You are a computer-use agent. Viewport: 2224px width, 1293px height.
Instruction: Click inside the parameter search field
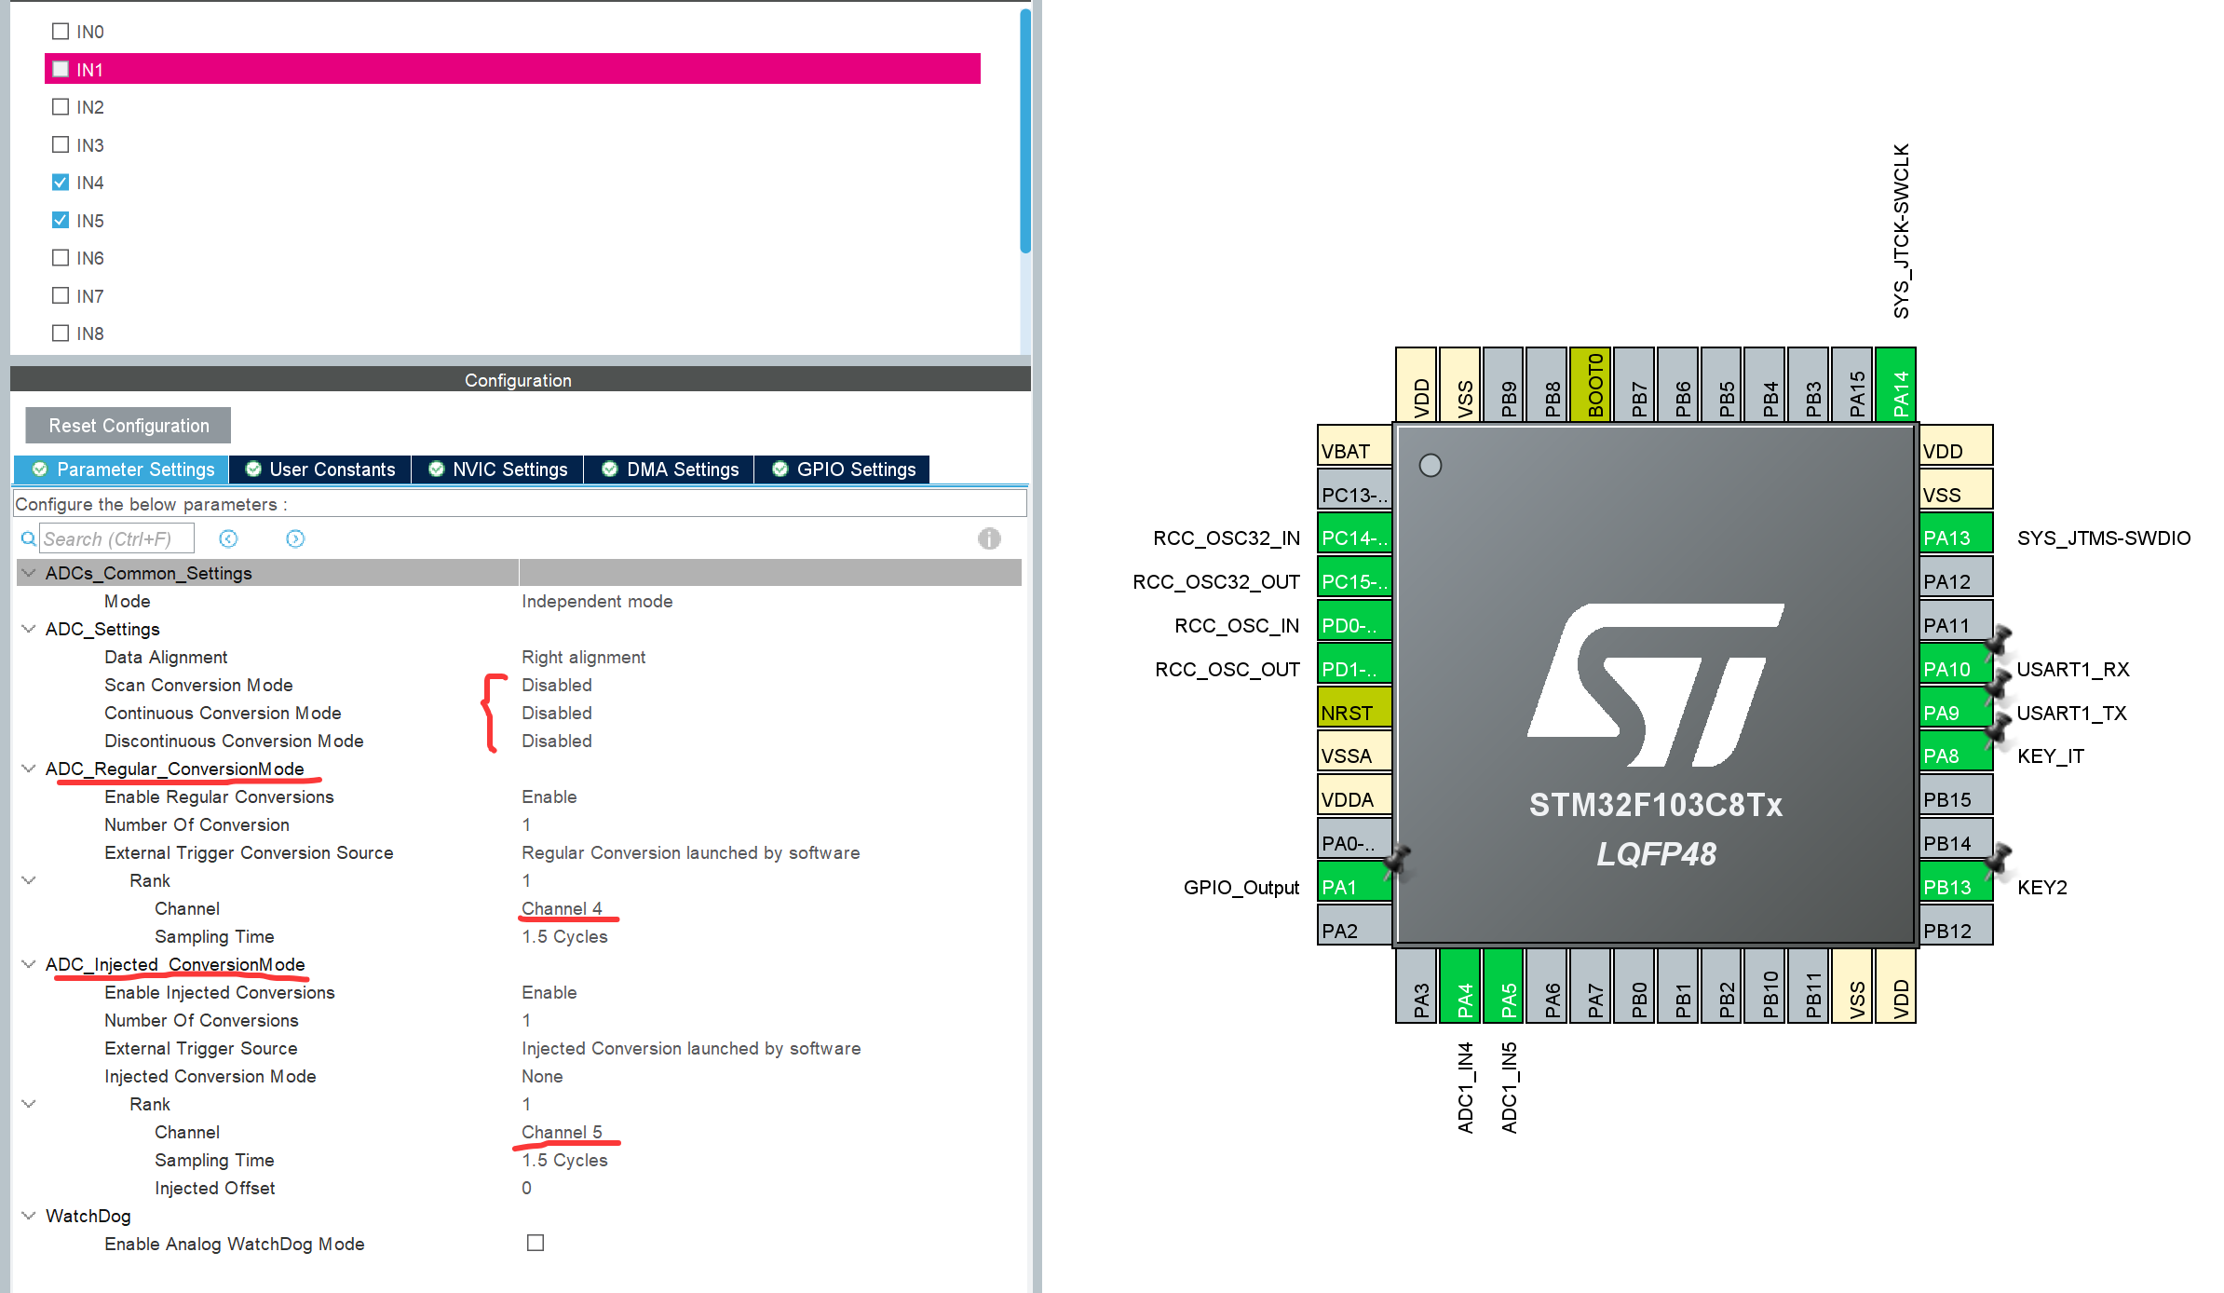pyautogui.click(x=117, y=538)
